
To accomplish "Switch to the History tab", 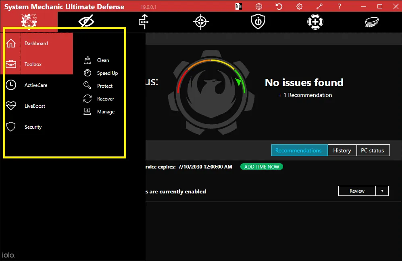I will click(x=342, y=150).
